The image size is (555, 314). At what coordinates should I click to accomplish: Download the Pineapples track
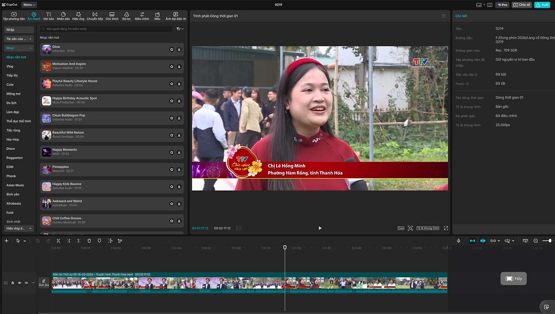coord(179,169)
